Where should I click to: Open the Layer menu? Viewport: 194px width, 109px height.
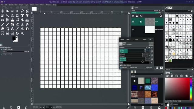pyautogui.click(x=26, y=5)
